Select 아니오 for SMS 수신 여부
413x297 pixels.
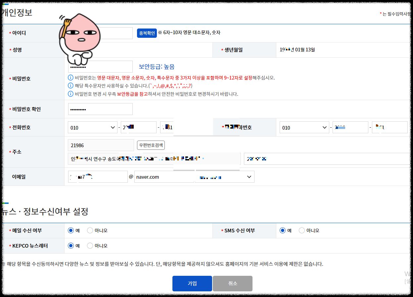301,230
